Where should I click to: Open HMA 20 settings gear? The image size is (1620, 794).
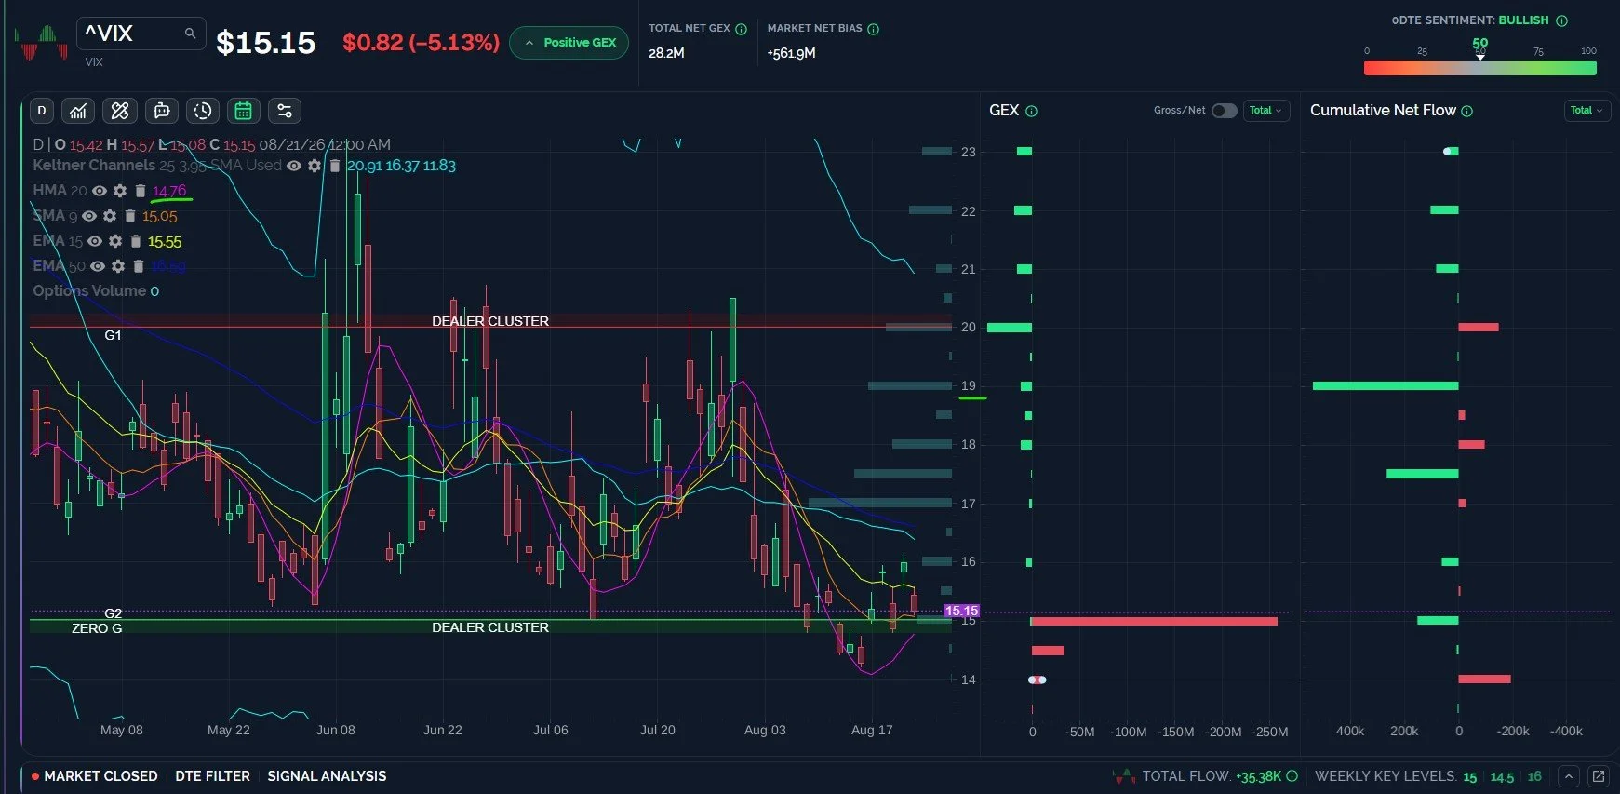tap(120, 191)
